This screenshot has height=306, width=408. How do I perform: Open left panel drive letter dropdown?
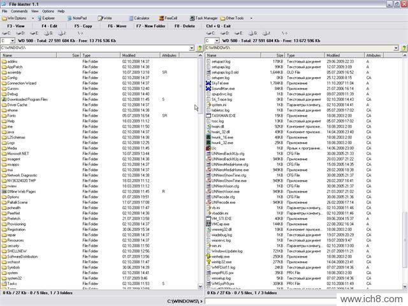(12, 41)
